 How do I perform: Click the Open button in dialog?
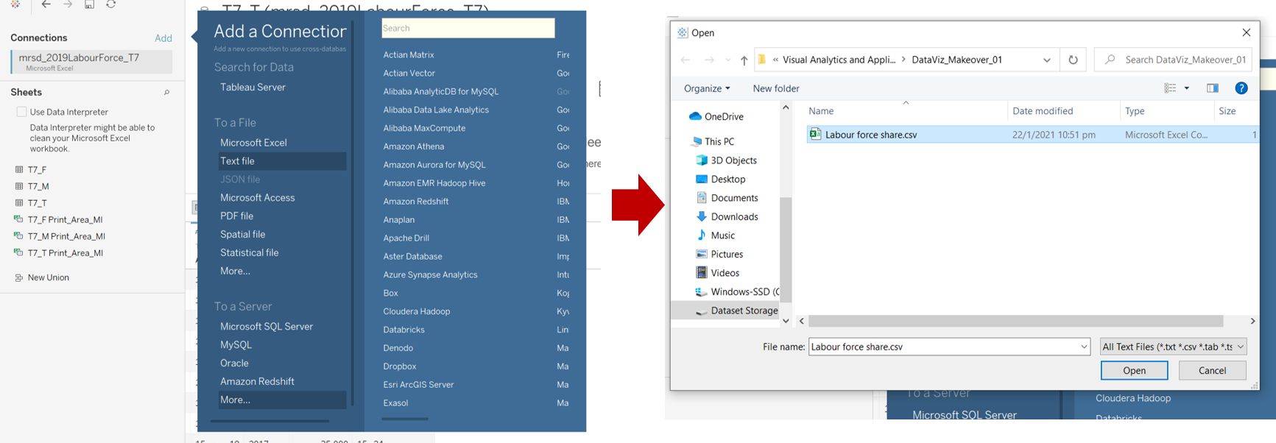[x=1133, y=370]
